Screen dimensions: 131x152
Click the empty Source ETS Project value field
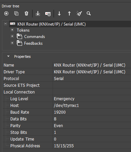[x=92, y=85]
